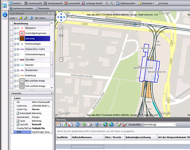Click the delete record icon in Bahnsteig toolbar
Screen dimensions: 190x150
click(70, 125)
